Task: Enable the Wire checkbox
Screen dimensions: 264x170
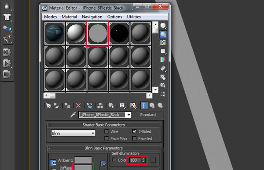Action: pos(106,131)
